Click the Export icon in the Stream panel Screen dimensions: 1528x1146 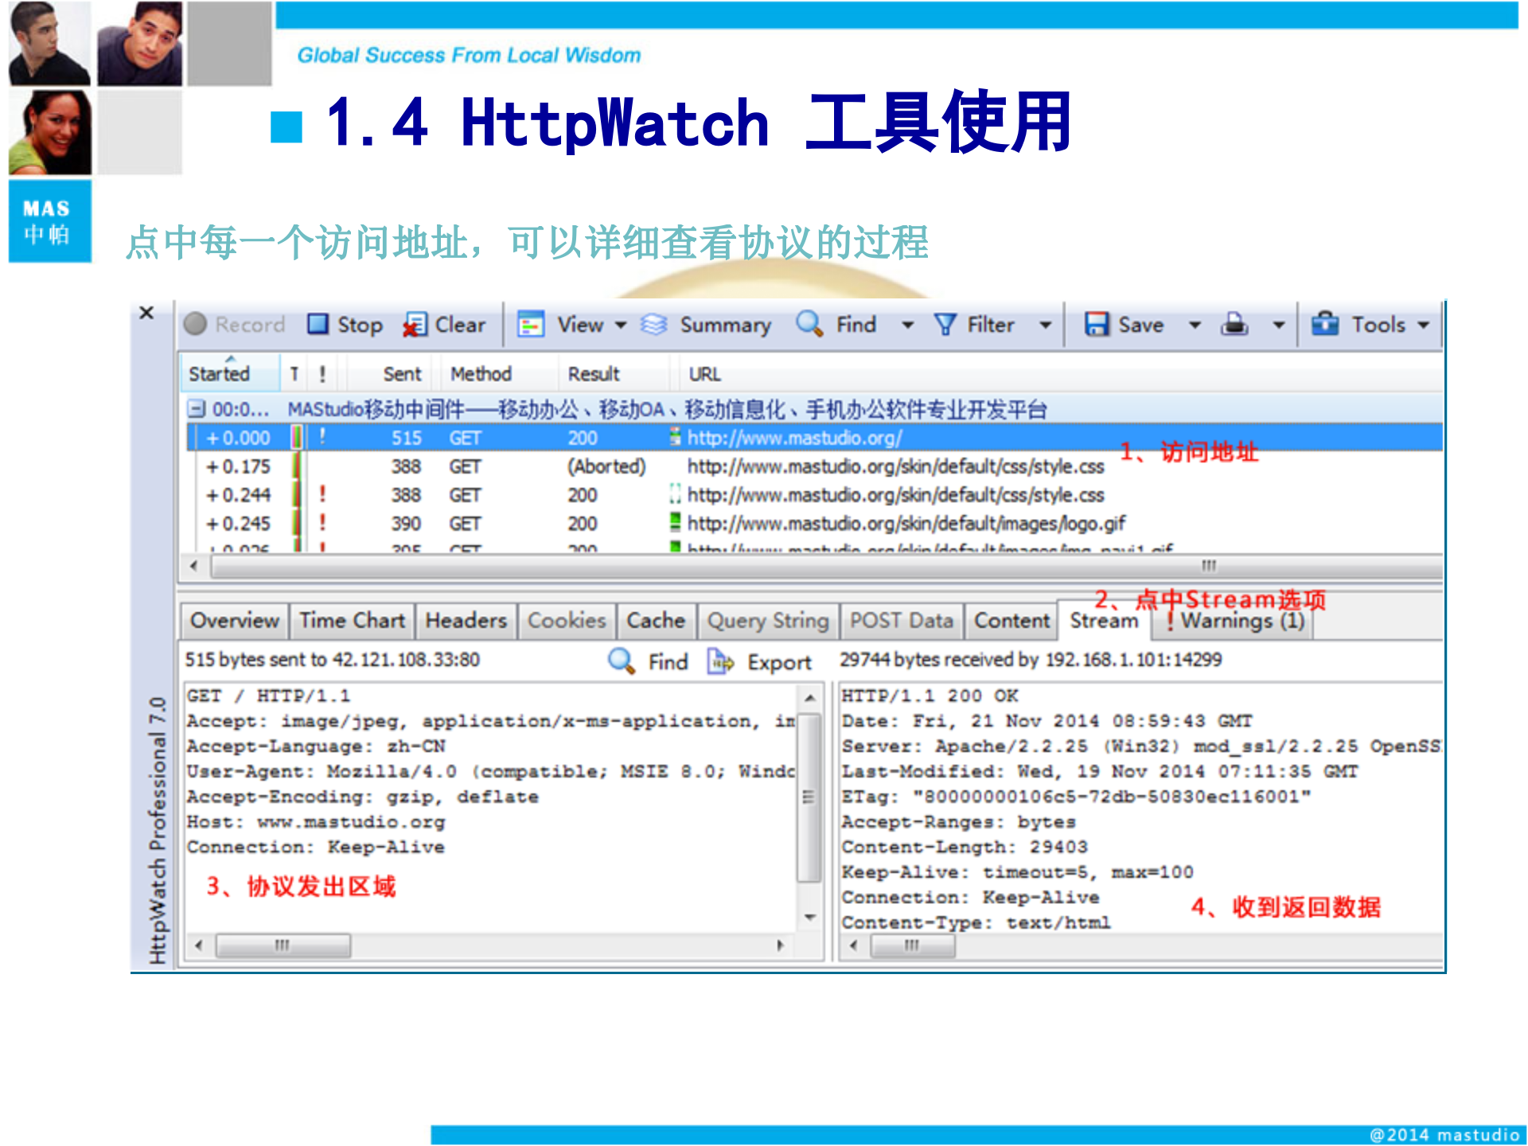pyautogui.click(x=720, y=661)
